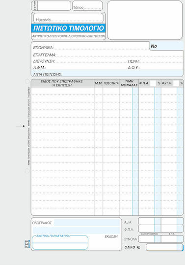Click the Τόπος place field
Screen dimensions: 185x265
pyautogui.click(x=87, y=5)
